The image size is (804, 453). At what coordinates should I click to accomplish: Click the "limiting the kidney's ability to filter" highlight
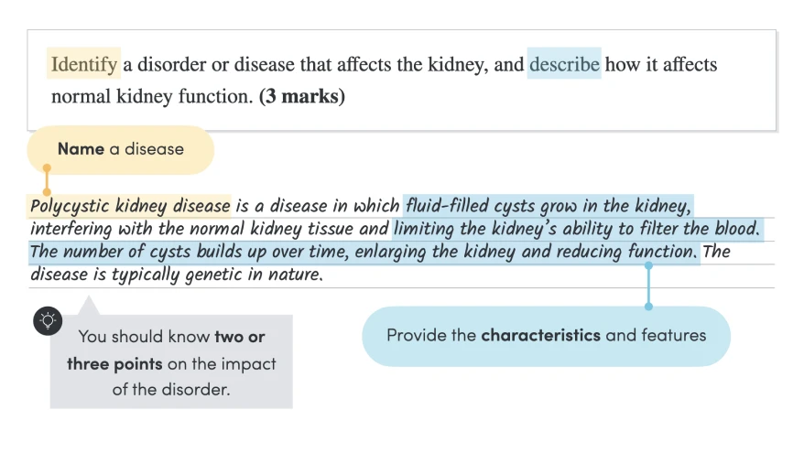coord(577,229)
